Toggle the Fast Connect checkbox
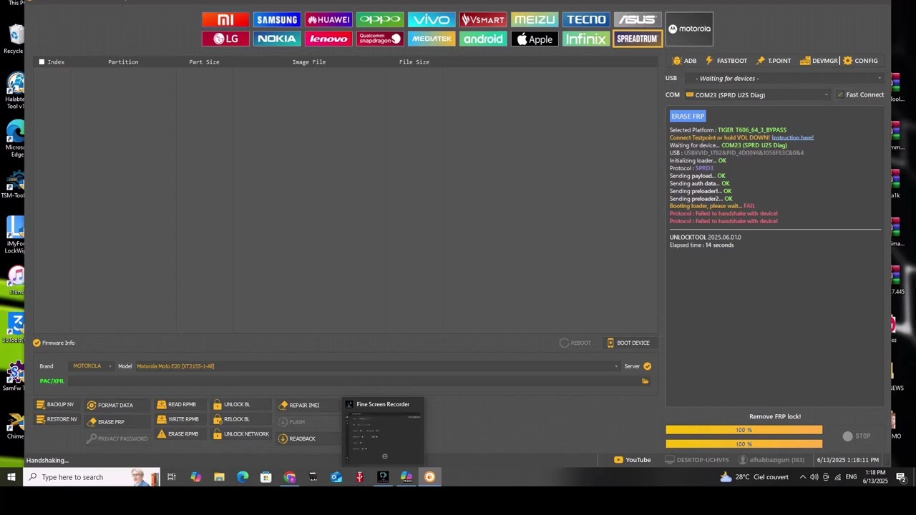916x515 pixels. tap(840, 94)
